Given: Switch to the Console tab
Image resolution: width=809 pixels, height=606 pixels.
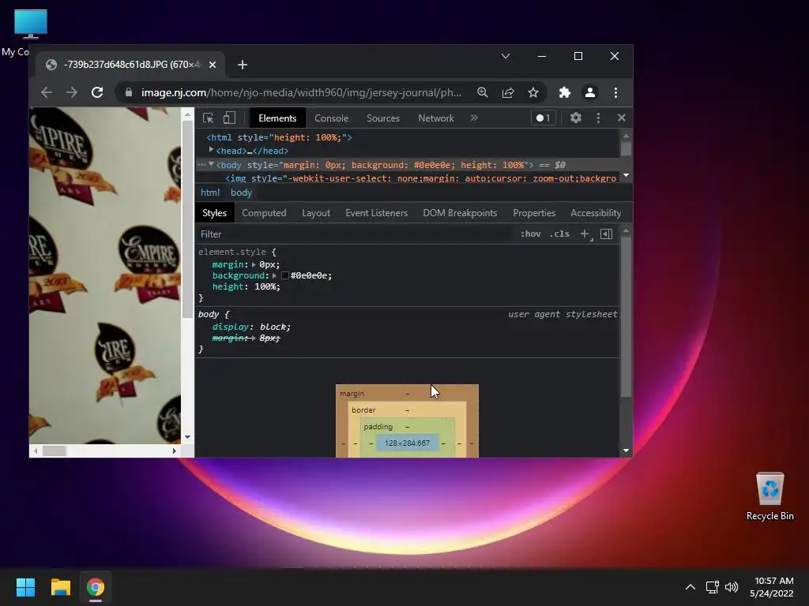Looking at the screenshot, I should click(x=331, y=118).
